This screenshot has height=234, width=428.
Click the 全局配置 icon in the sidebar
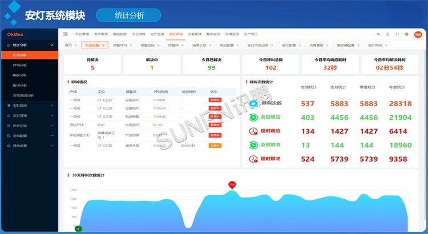[9, 136]
